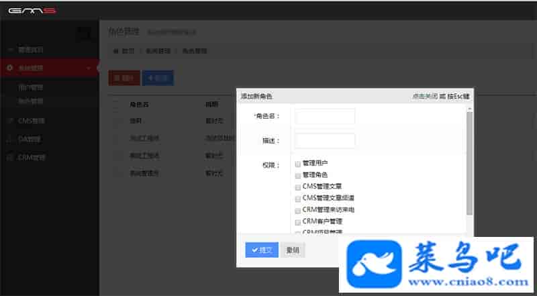Viewport: 537px width, 296px height.
Task: Click the CRM管理 sidebar icon
Action: click(x=9, y=158)
